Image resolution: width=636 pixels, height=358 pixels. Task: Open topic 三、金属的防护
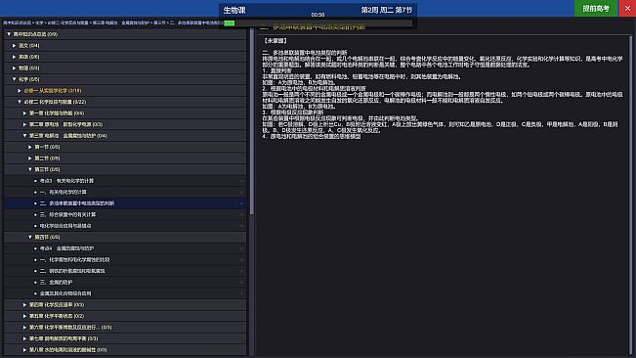125,282
